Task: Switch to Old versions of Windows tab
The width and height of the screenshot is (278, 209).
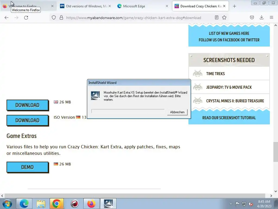Action: pyautogui.click(x=86, y=6)
